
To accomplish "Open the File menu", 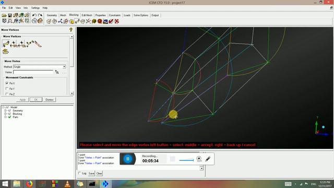I will 4,8.
